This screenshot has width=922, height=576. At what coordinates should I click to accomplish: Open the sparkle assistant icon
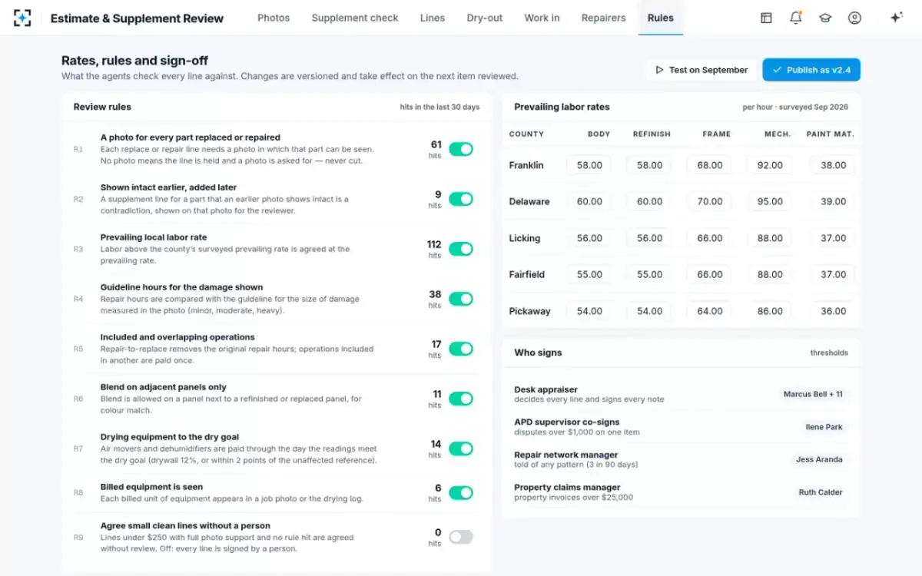click(896, 18)
